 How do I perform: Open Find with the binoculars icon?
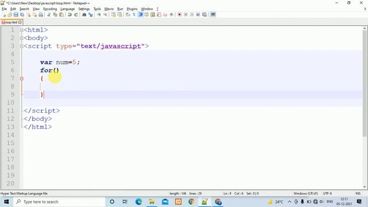pyautogui.click(x=84, y=14)
